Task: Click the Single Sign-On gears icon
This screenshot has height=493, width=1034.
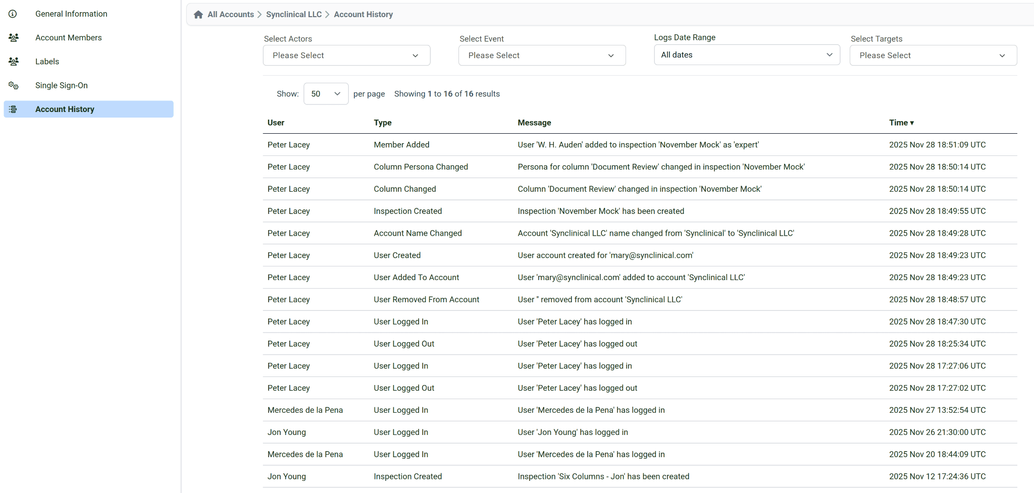Action: pos(14,86)
